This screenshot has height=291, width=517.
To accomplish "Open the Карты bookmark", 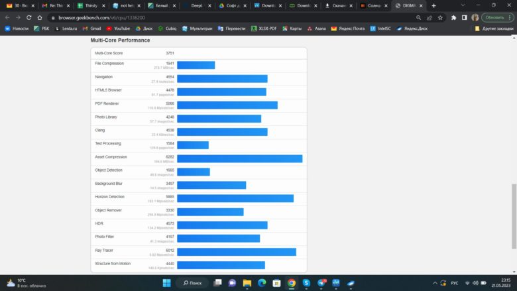I will point(292,29).
